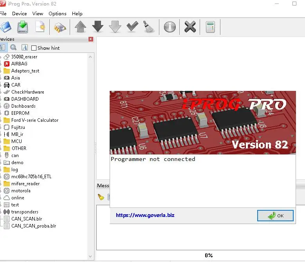
Task: Click the tree view icon in Devices panel
Action: coord(2,47)
